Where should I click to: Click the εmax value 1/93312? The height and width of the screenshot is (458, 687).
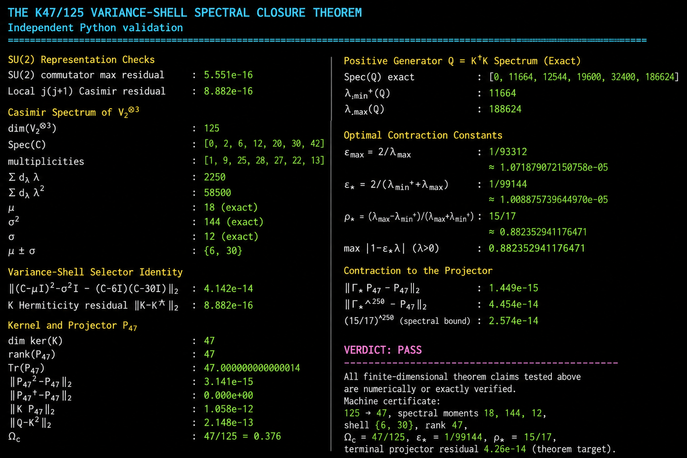508,152
